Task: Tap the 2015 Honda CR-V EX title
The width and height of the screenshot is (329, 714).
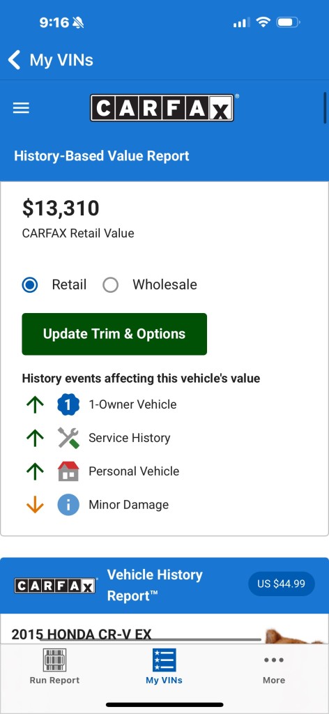Action: point(82,634)
